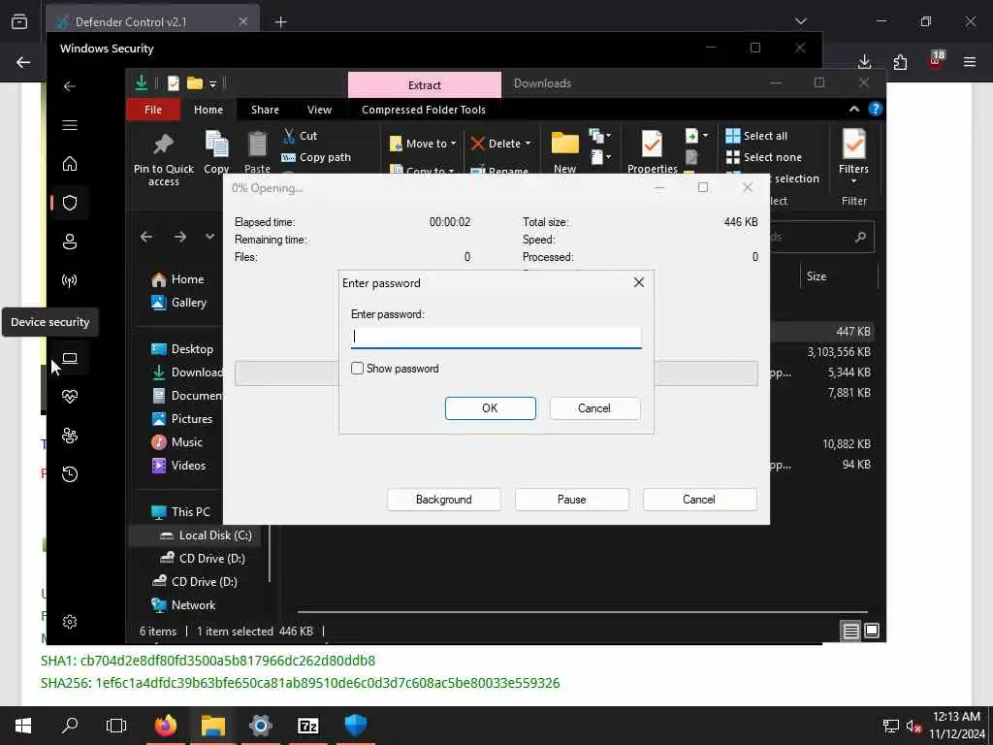Screen dimensions: 993x745
Task: Open the Filters dropdown
Action: click(x=853, y=156)
